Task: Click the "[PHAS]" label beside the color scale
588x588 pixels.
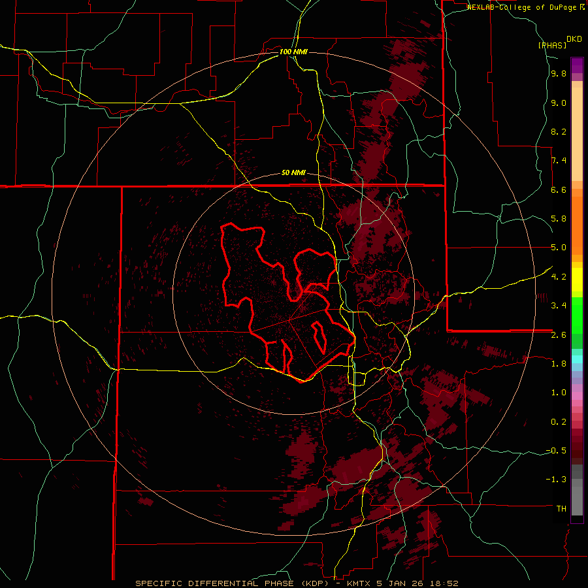Action: coord(552,45)
